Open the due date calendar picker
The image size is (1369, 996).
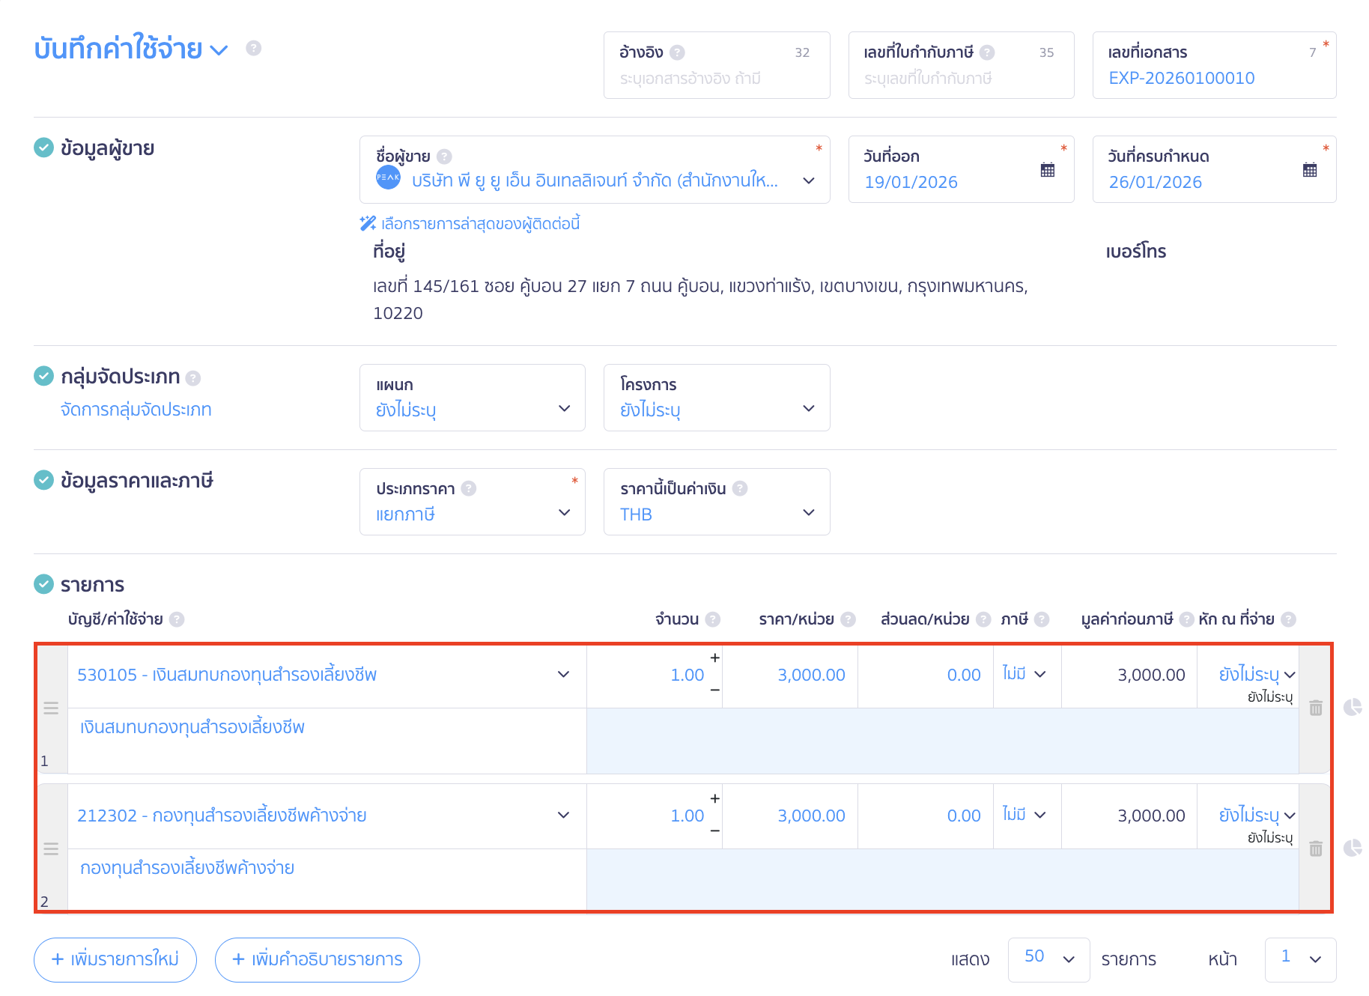[x=1309, y=170]
